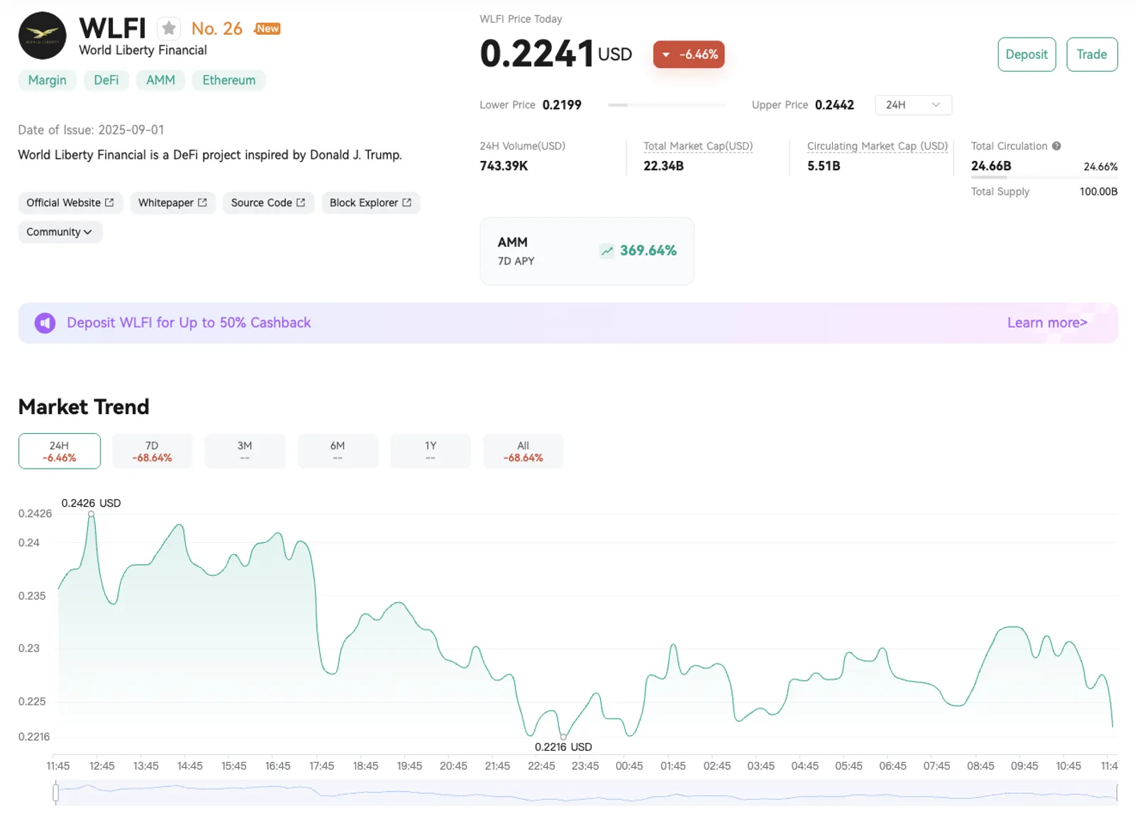Image resolution: width=1135 pixels, height=818 pixels.
Task: Click the external-link icon on Source Code
Action: (x=301, y=203)
